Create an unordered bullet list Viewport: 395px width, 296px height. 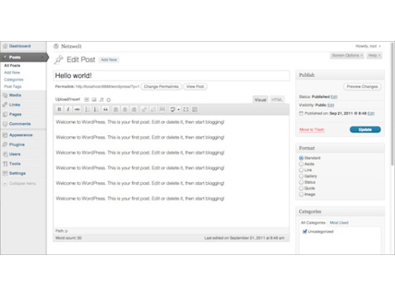point(87,109)
